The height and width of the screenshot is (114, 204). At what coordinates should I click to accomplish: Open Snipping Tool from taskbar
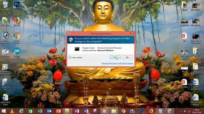point(95,111)
